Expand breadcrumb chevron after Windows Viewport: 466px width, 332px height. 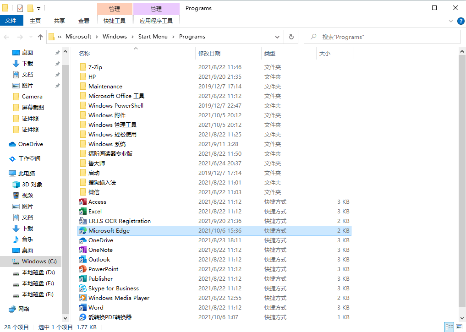pos(132,37)
